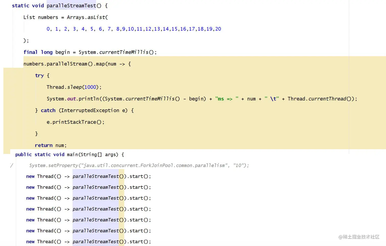Click the number 0 in the list values
386x246 pixels.
[48, 29]
